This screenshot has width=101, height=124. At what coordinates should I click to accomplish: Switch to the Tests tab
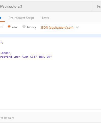[x=45, y=18]
